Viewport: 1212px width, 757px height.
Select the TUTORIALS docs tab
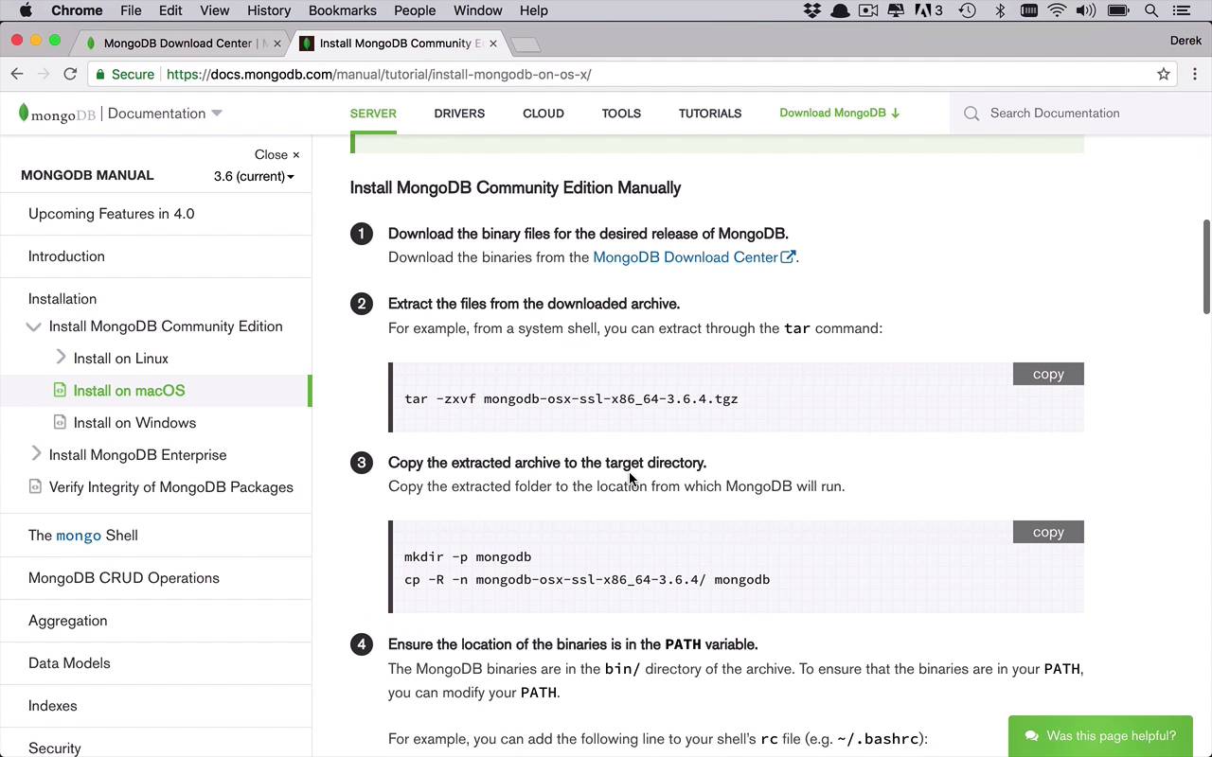[710, 114]
